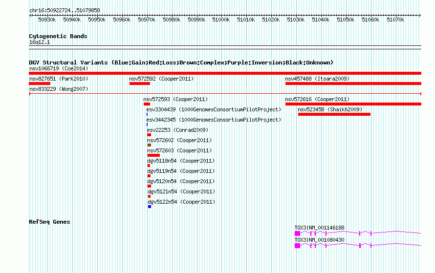The image size is (435, 273).
Task: Open nsv572592 (Cooper2011) variant label
Action: pos(161,79)
